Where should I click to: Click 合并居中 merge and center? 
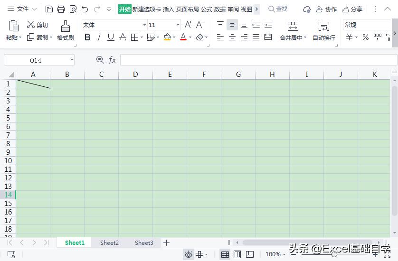click(293, 31)
